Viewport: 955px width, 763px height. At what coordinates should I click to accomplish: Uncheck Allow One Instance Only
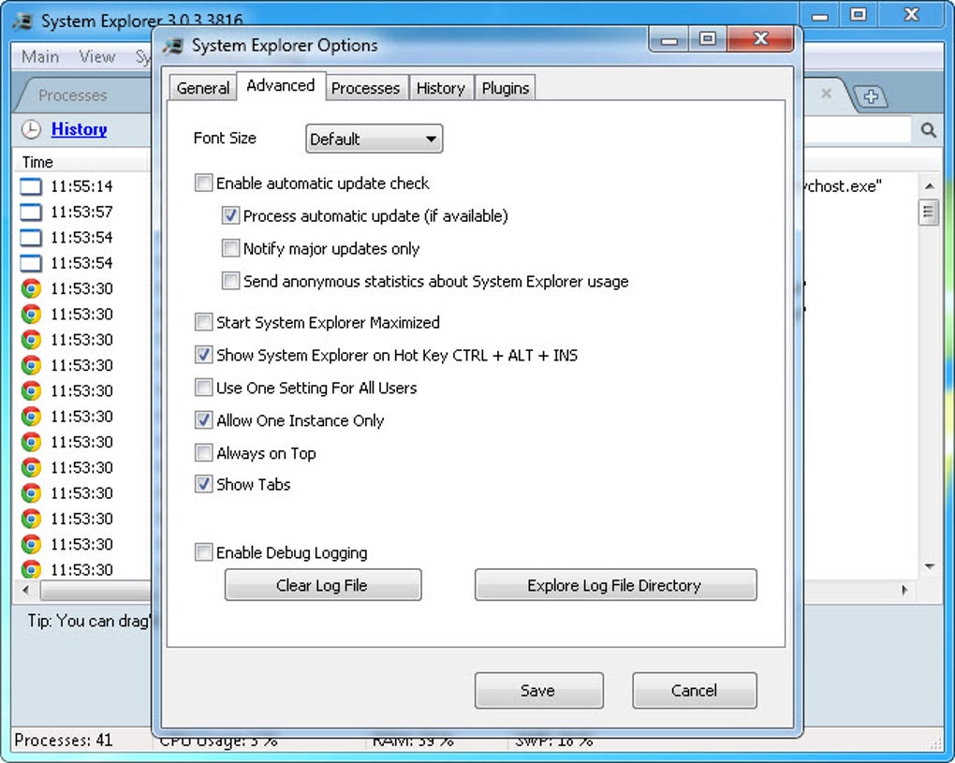tap(203, 420)
